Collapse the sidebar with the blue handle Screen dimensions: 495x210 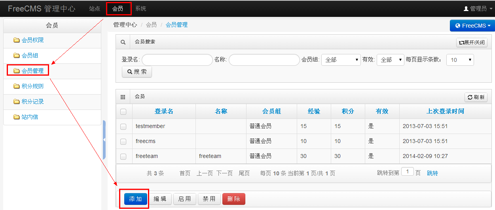[104, 139]
